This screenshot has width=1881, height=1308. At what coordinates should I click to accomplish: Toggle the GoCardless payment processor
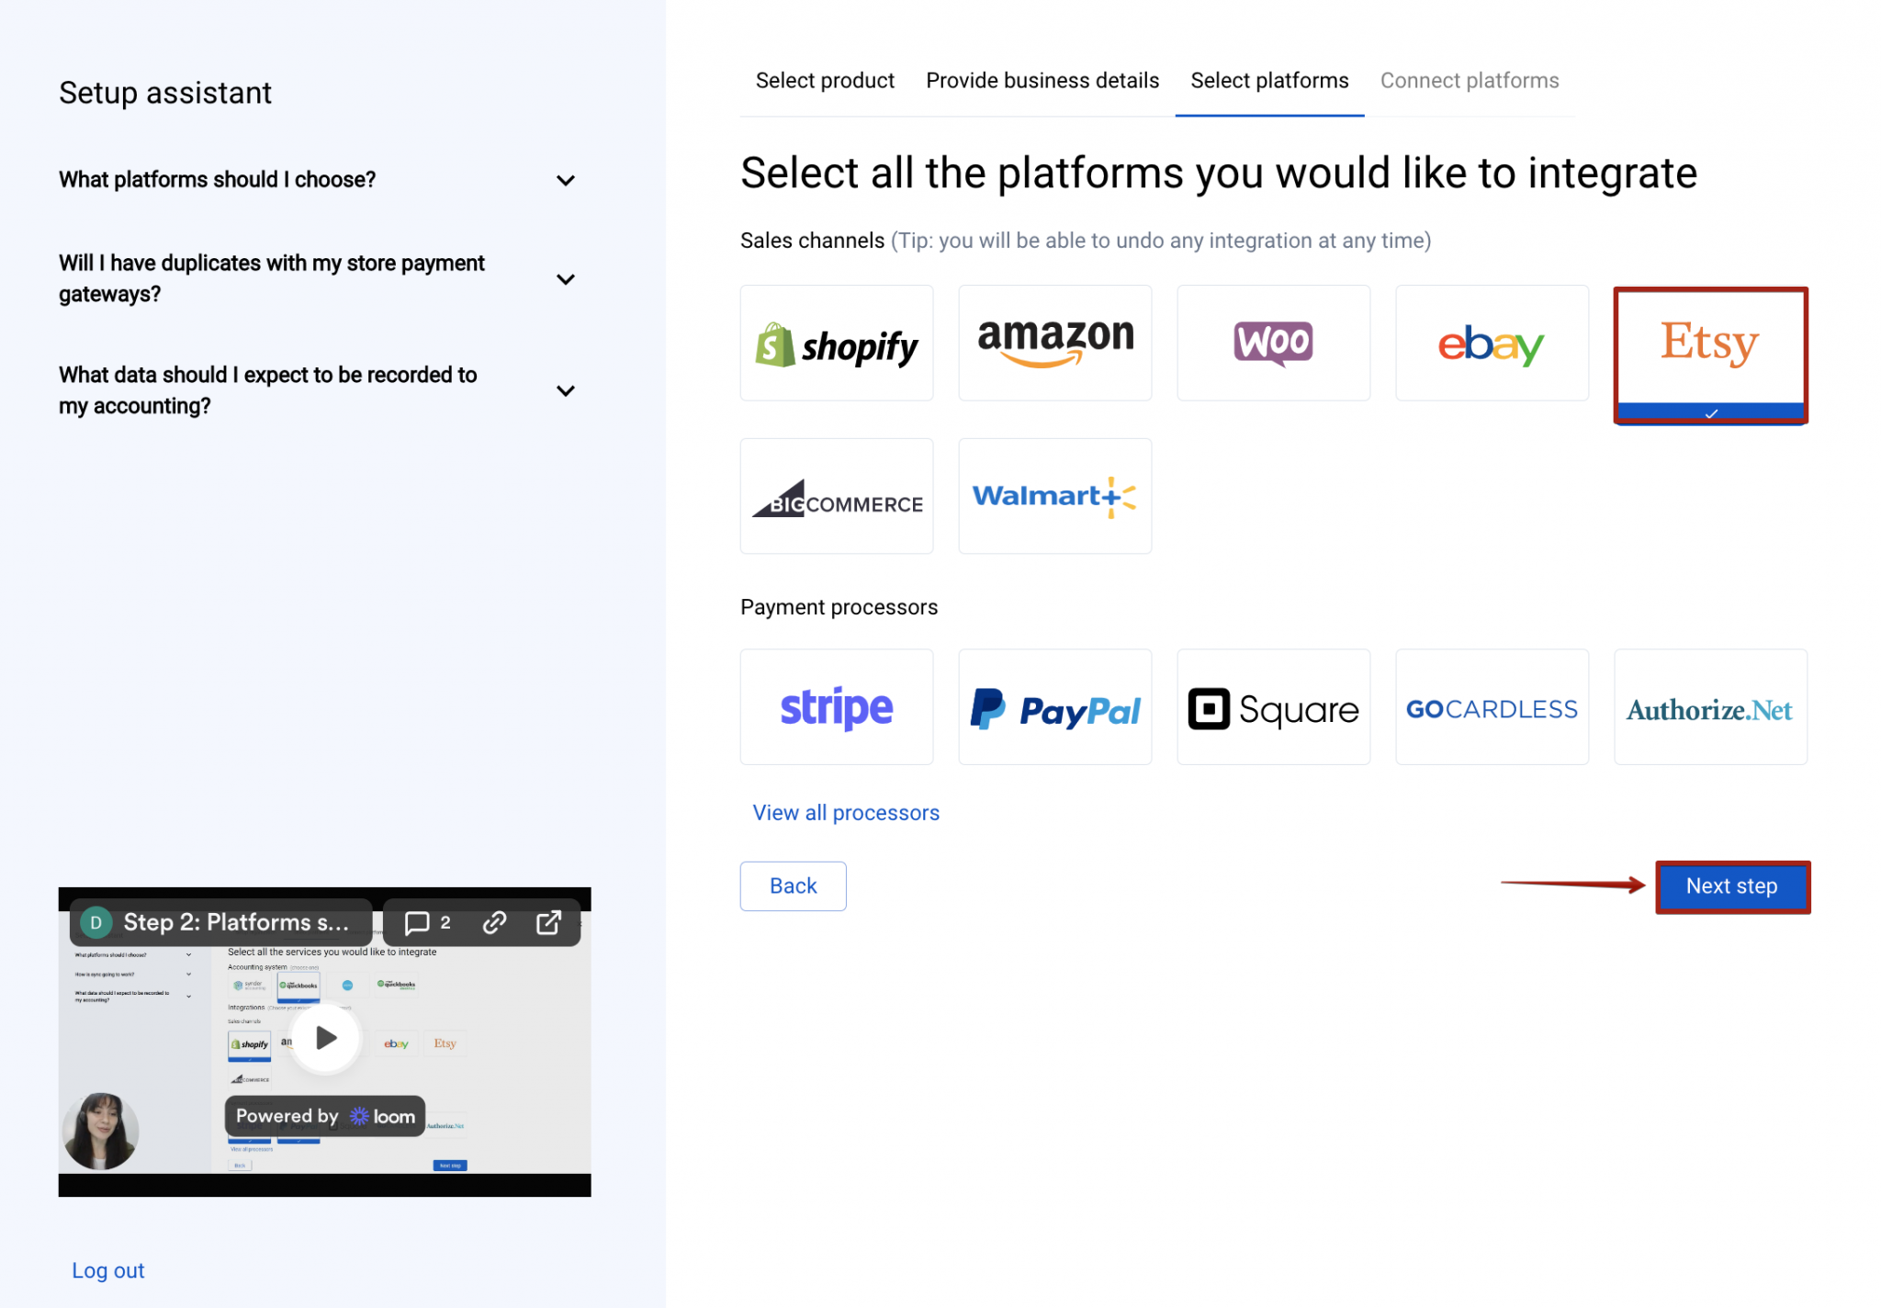pyautogui.click(x=1491, y=706)
